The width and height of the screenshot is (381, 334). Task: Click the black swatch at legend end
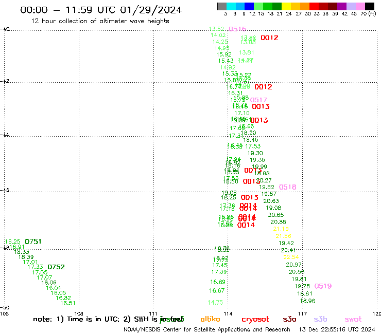point(370,7)
